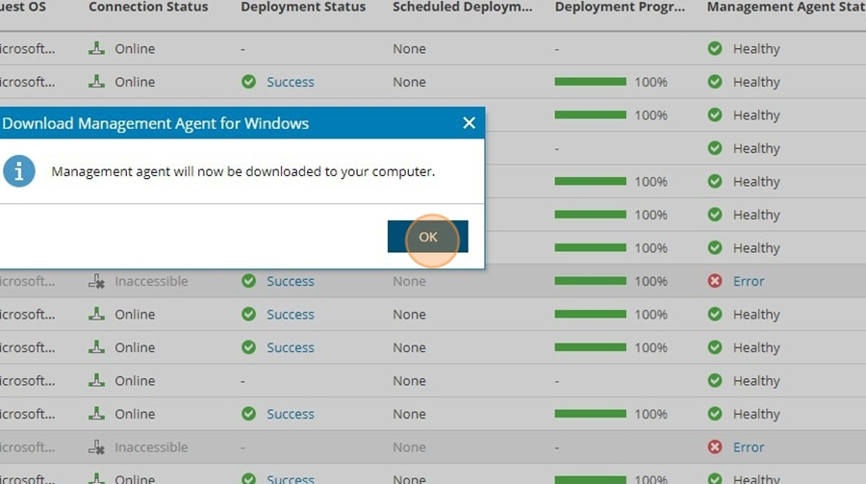Confirm the download with the OK button
The width and height of the screenshot is (866, 484).
(427, 237)
